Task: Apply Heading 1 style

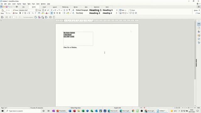Action: click(95, 10)
